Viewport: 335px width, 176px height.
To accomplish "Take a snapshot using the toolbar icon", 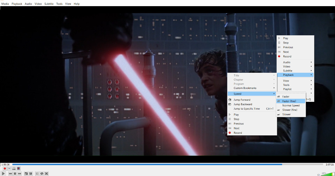I will tap(9, 168).
